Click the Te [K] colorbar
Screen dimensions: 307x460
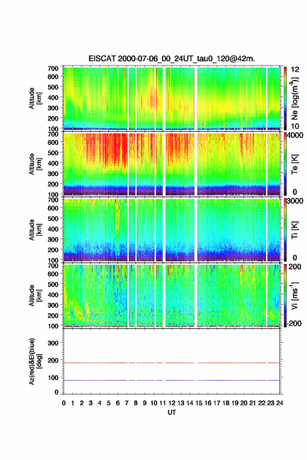click(x=285, y=164)
